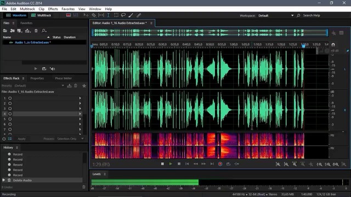The width and height of the screenshot is (351, 197).
Task: Click the Files panel trash icon
Action: (x=36, y=31)
